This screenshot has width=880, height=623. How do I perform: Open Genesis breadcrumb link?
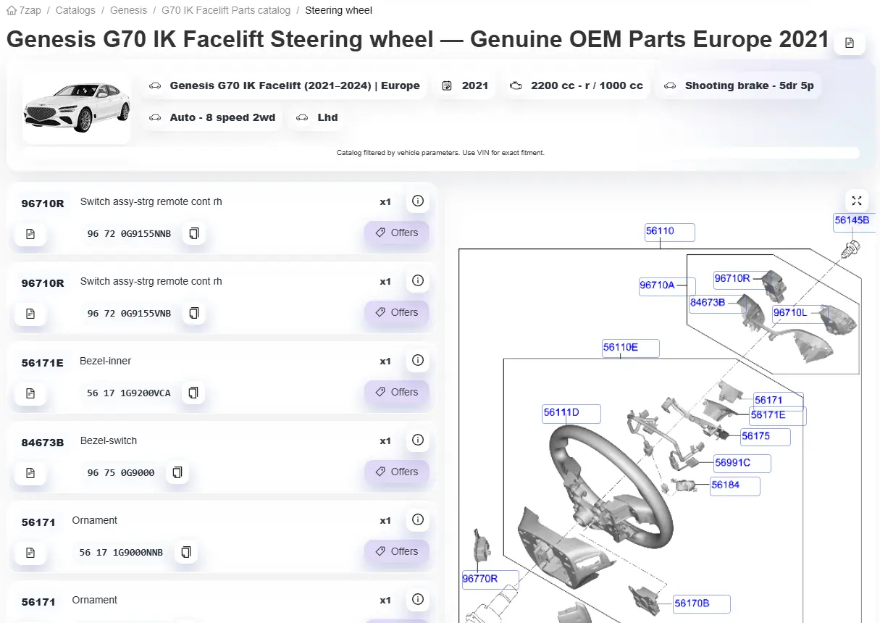click(128, 10)
